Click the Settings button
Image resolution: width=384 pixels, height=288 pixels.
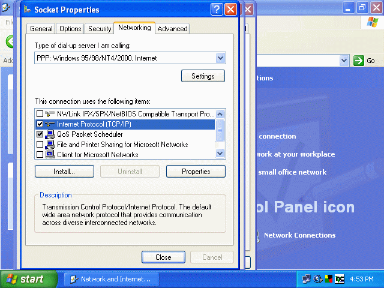click(203, 76)
